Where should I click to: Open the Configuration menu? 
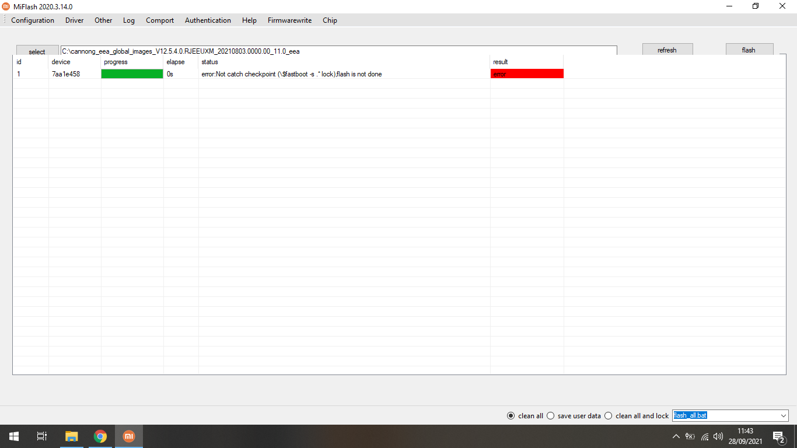(x=33, y=20)
